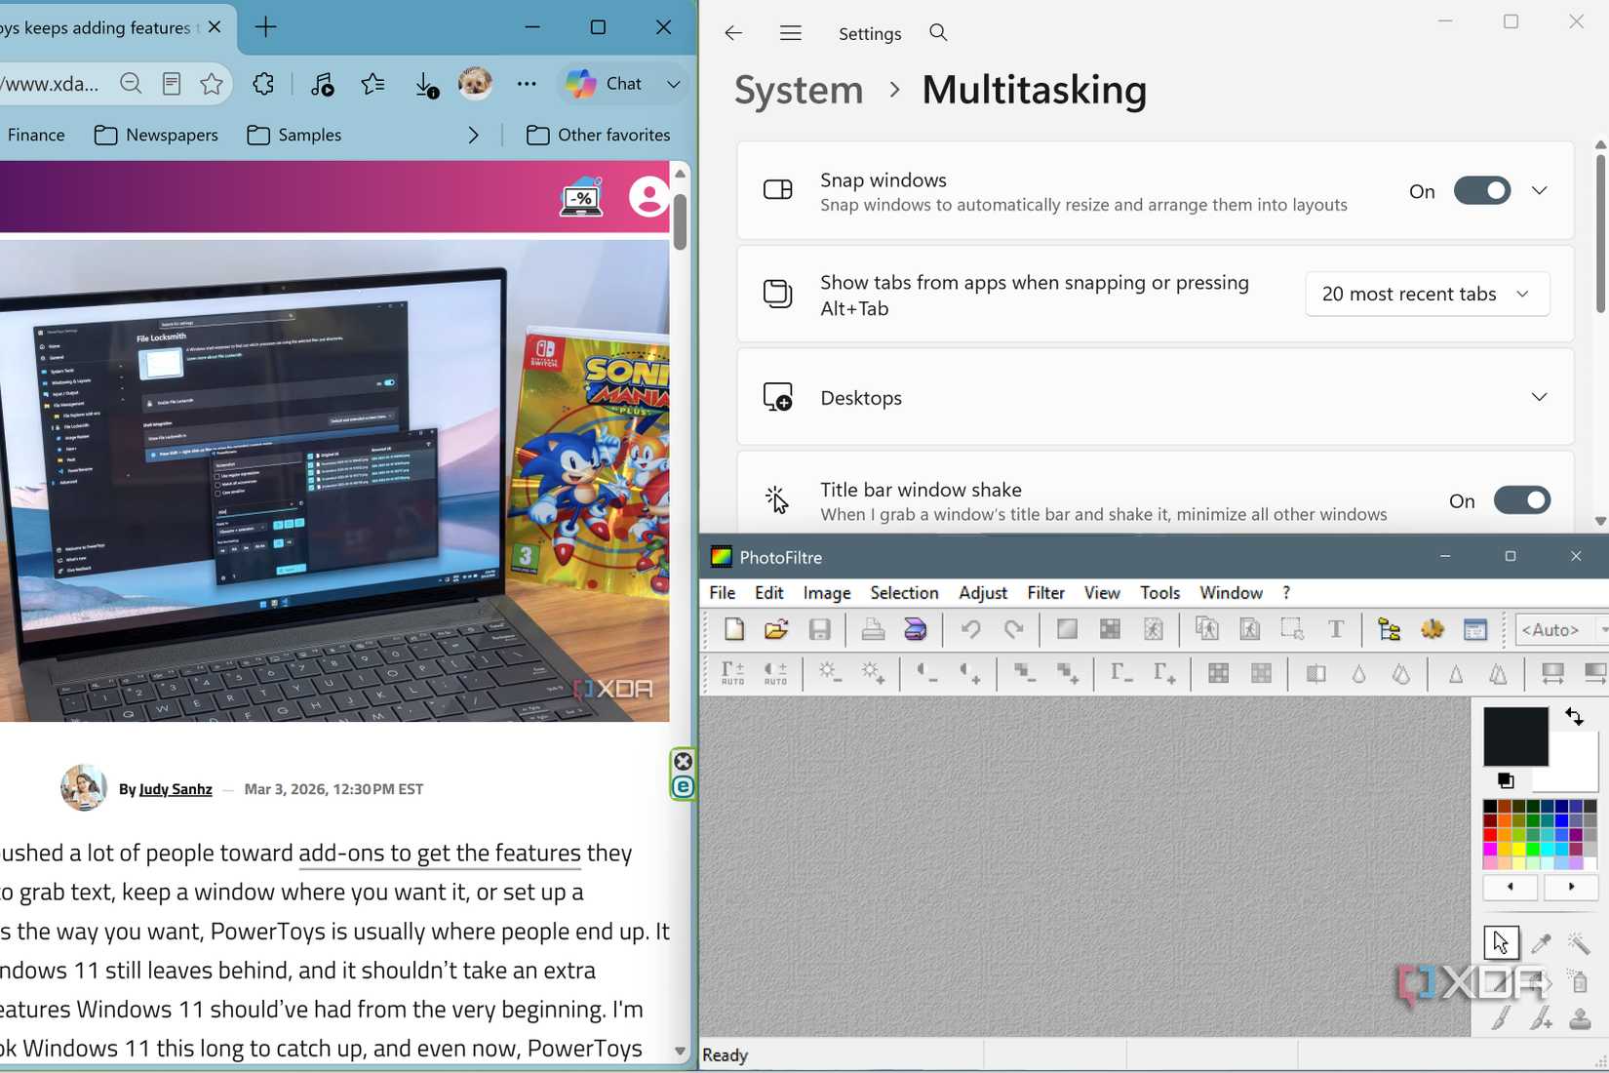This screenshot has height=1073, width=1609.
Task: Click the Print icon in PhotoFiltre
Action: tap(873, 630)
